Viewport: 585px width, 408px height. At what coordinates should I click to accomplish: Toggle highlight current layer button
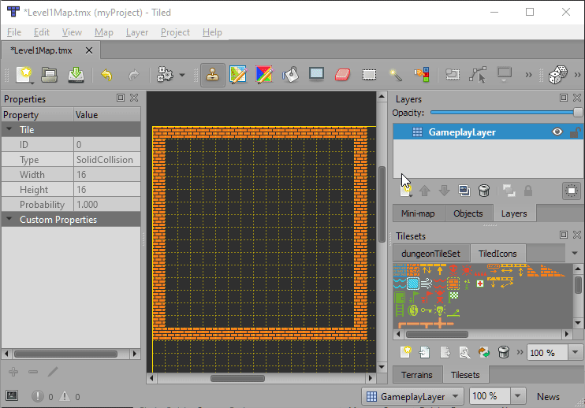tap(571, 191)
